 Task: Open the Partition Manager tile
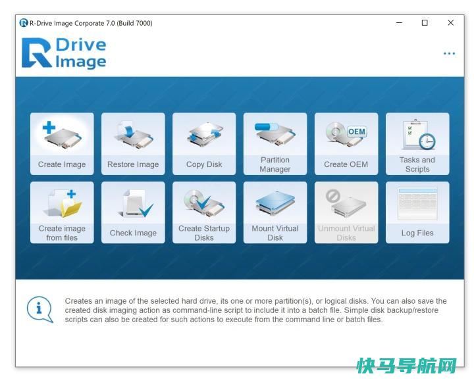pyautogui.click(x=275, y=144)
